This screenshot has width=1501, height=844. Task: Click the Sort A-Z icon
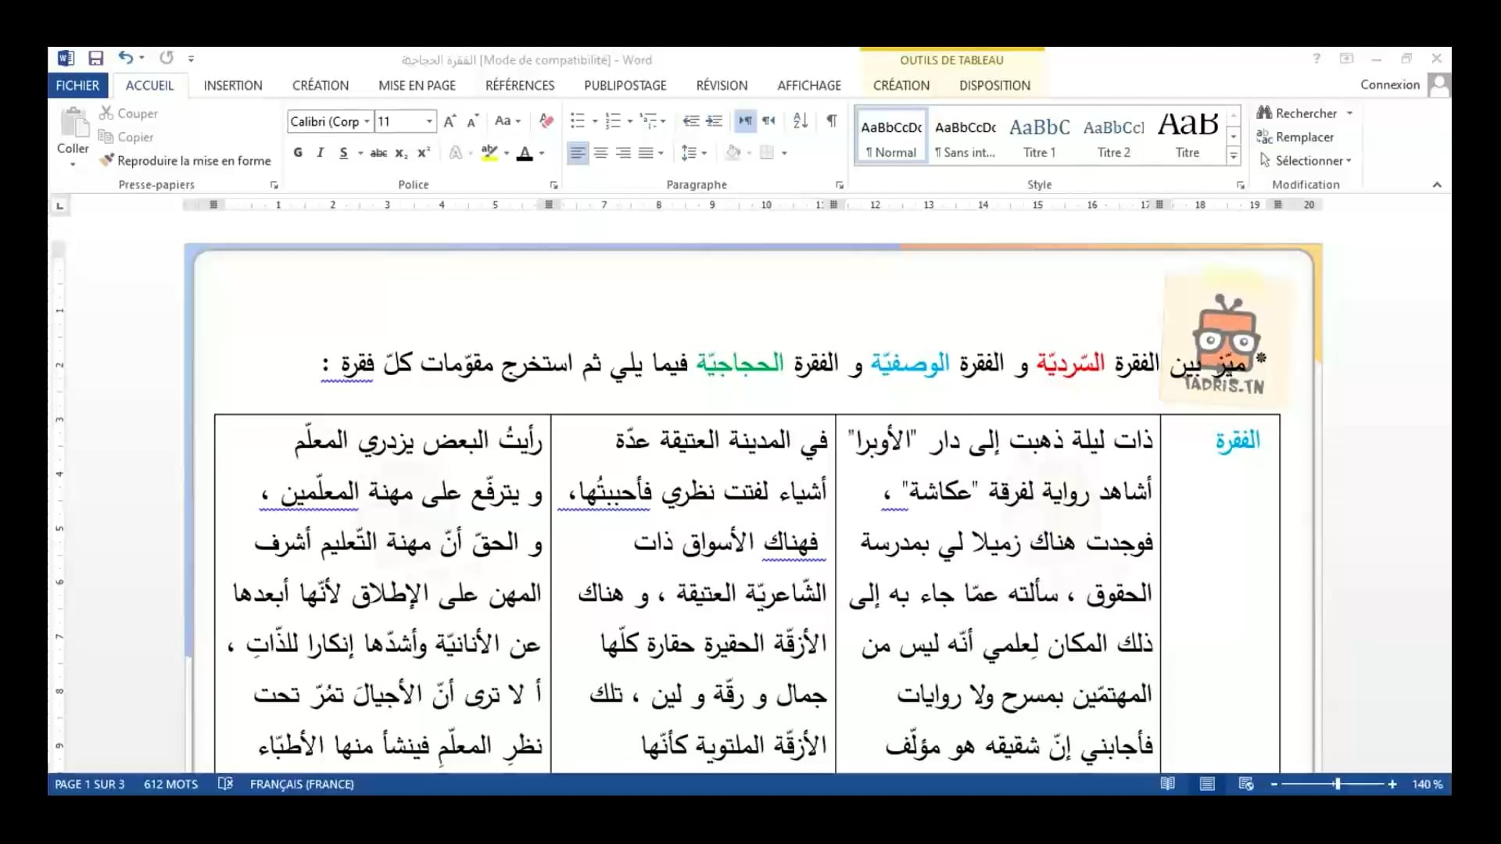pos(800,120)
